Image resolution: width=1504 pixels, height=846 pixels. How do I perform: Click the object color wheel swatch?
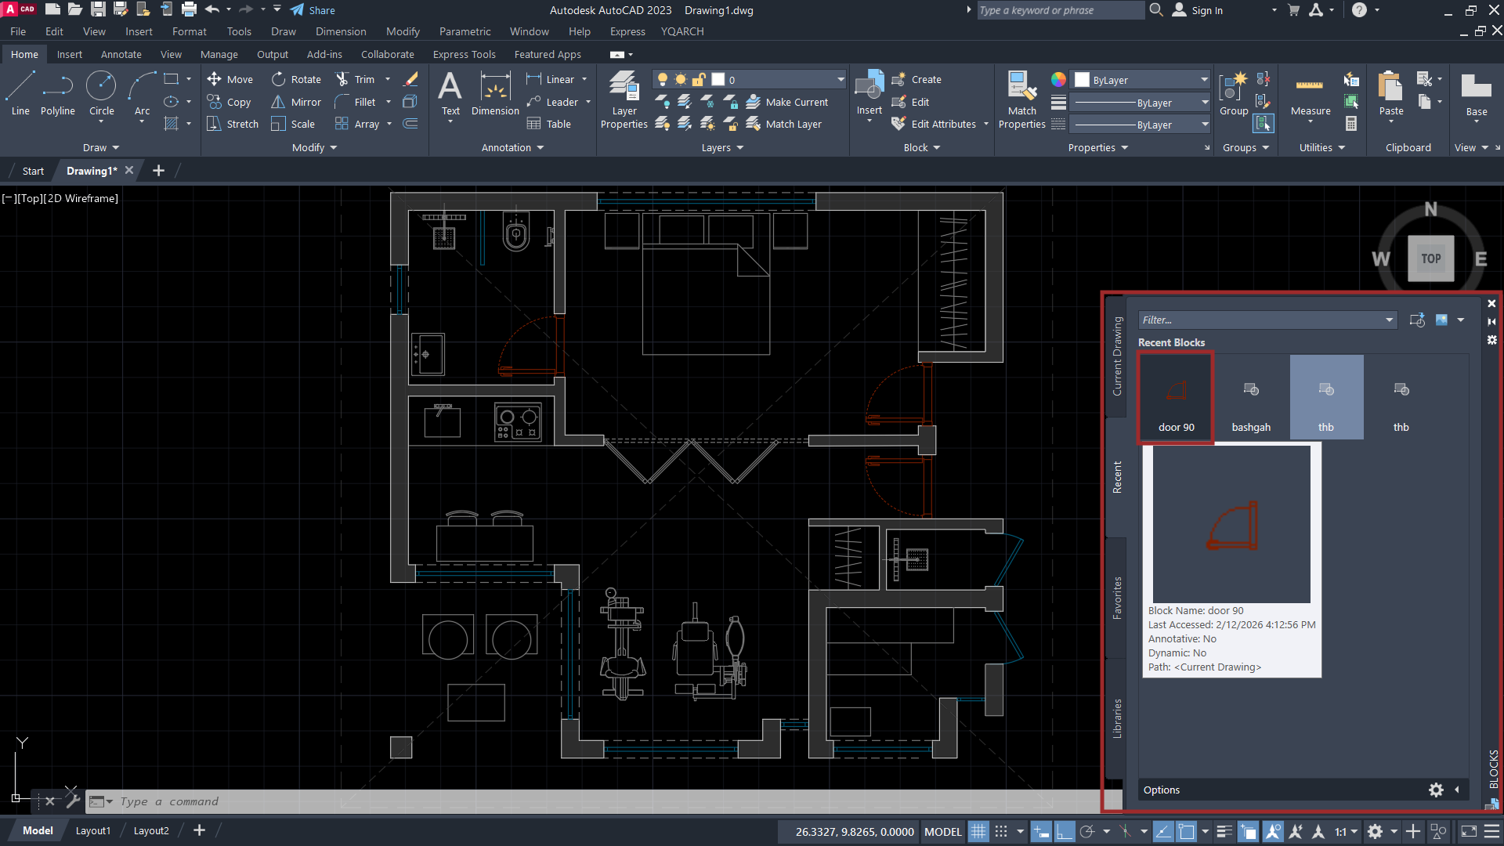[x=1058, y=79]
